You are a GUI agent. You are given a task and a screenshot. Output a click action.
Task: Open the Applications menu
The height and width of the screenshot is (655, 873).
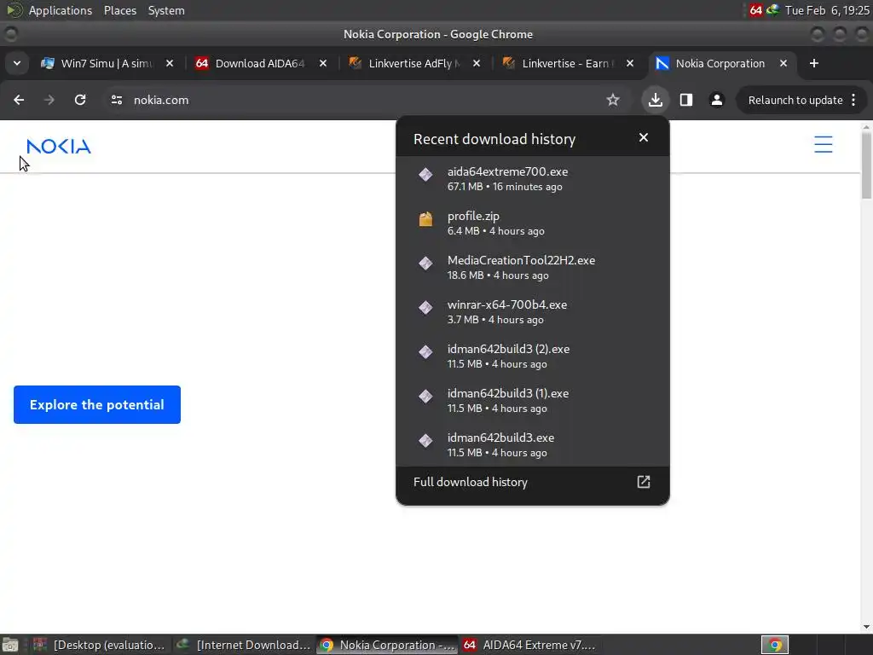click(x=61, y=10)
